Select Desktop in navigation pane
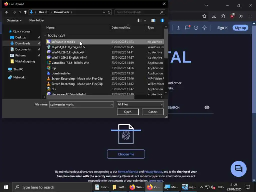The image size is (256, 192). (20, 37)
